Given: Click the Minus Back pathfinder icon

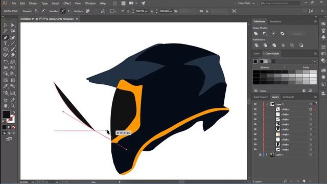Looking at the screenshot, I should pos(301,45).
